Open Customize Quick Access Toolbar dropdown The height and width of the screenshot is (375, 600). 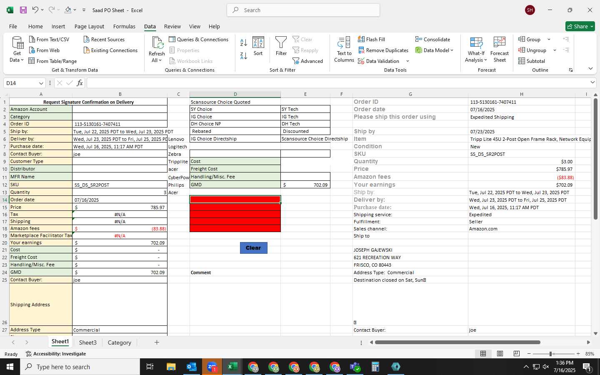point(84,10)
